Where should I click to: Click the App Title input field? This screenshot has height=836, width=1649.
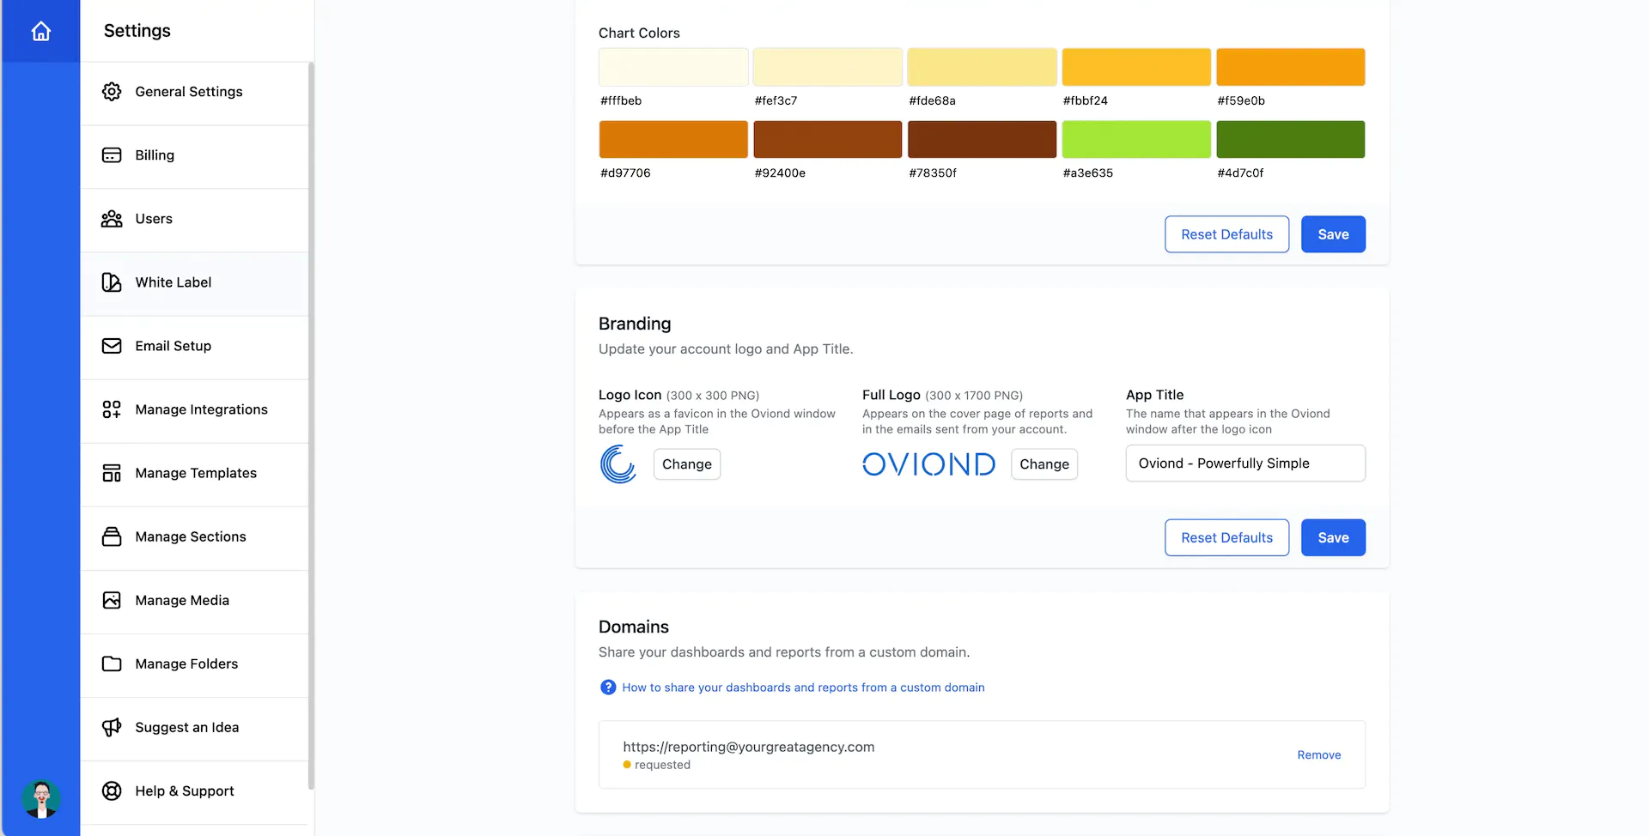[1245, 463]
